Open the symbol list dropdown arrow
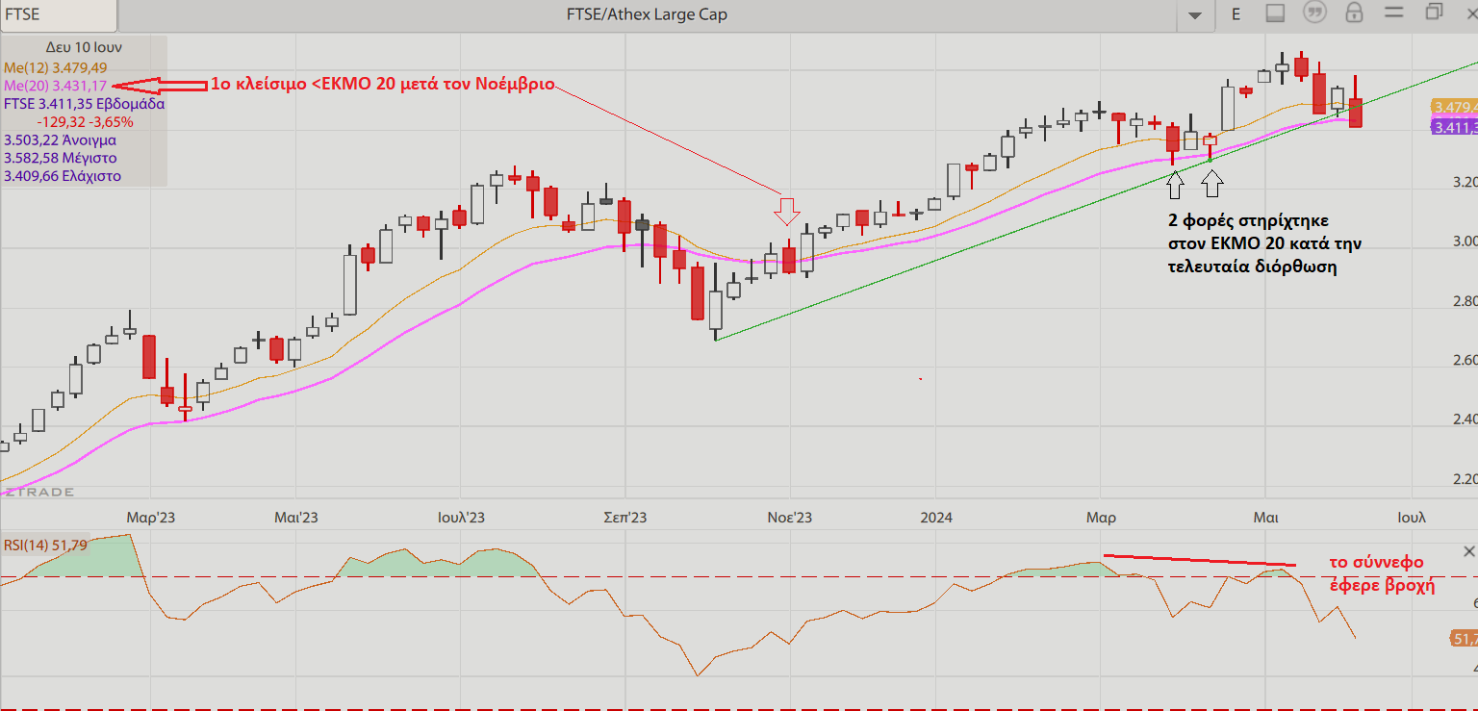The height and width of the screenshot is (711, 1478). point(1195,14)
